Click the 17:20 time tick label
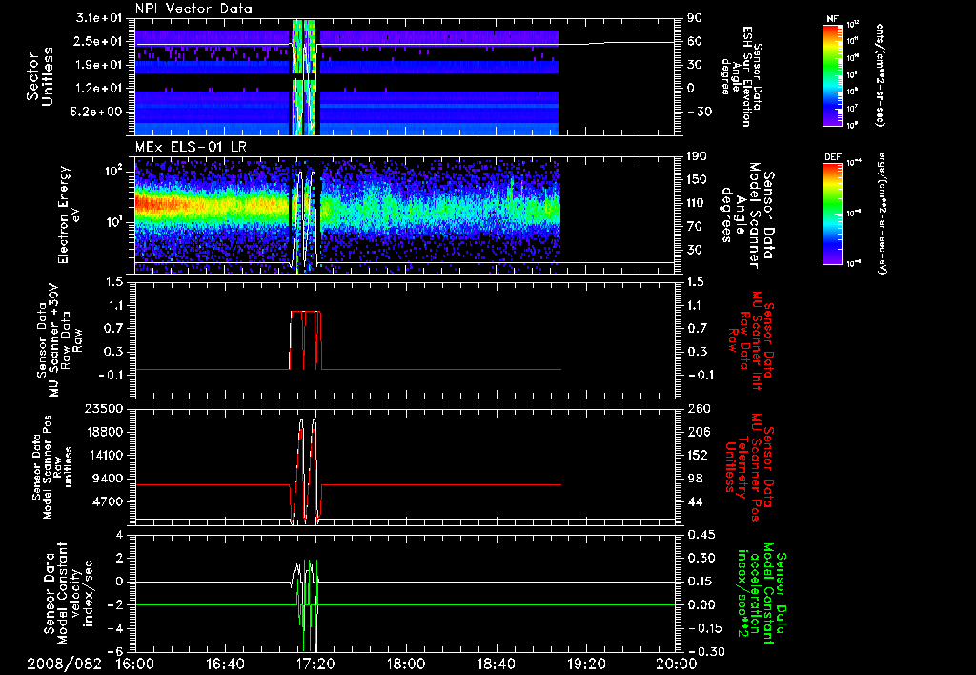This screenshot has height=675, width=976. [x=315, y=664]
